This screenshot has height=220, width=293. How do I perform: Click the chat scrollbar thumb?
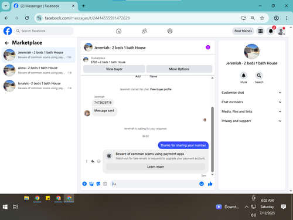click(212, 139)
